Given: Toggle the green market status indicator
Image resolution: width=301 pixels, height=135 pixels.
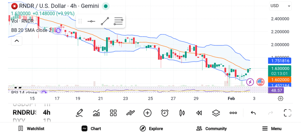Looking at the screenshot, I should 106,6.
